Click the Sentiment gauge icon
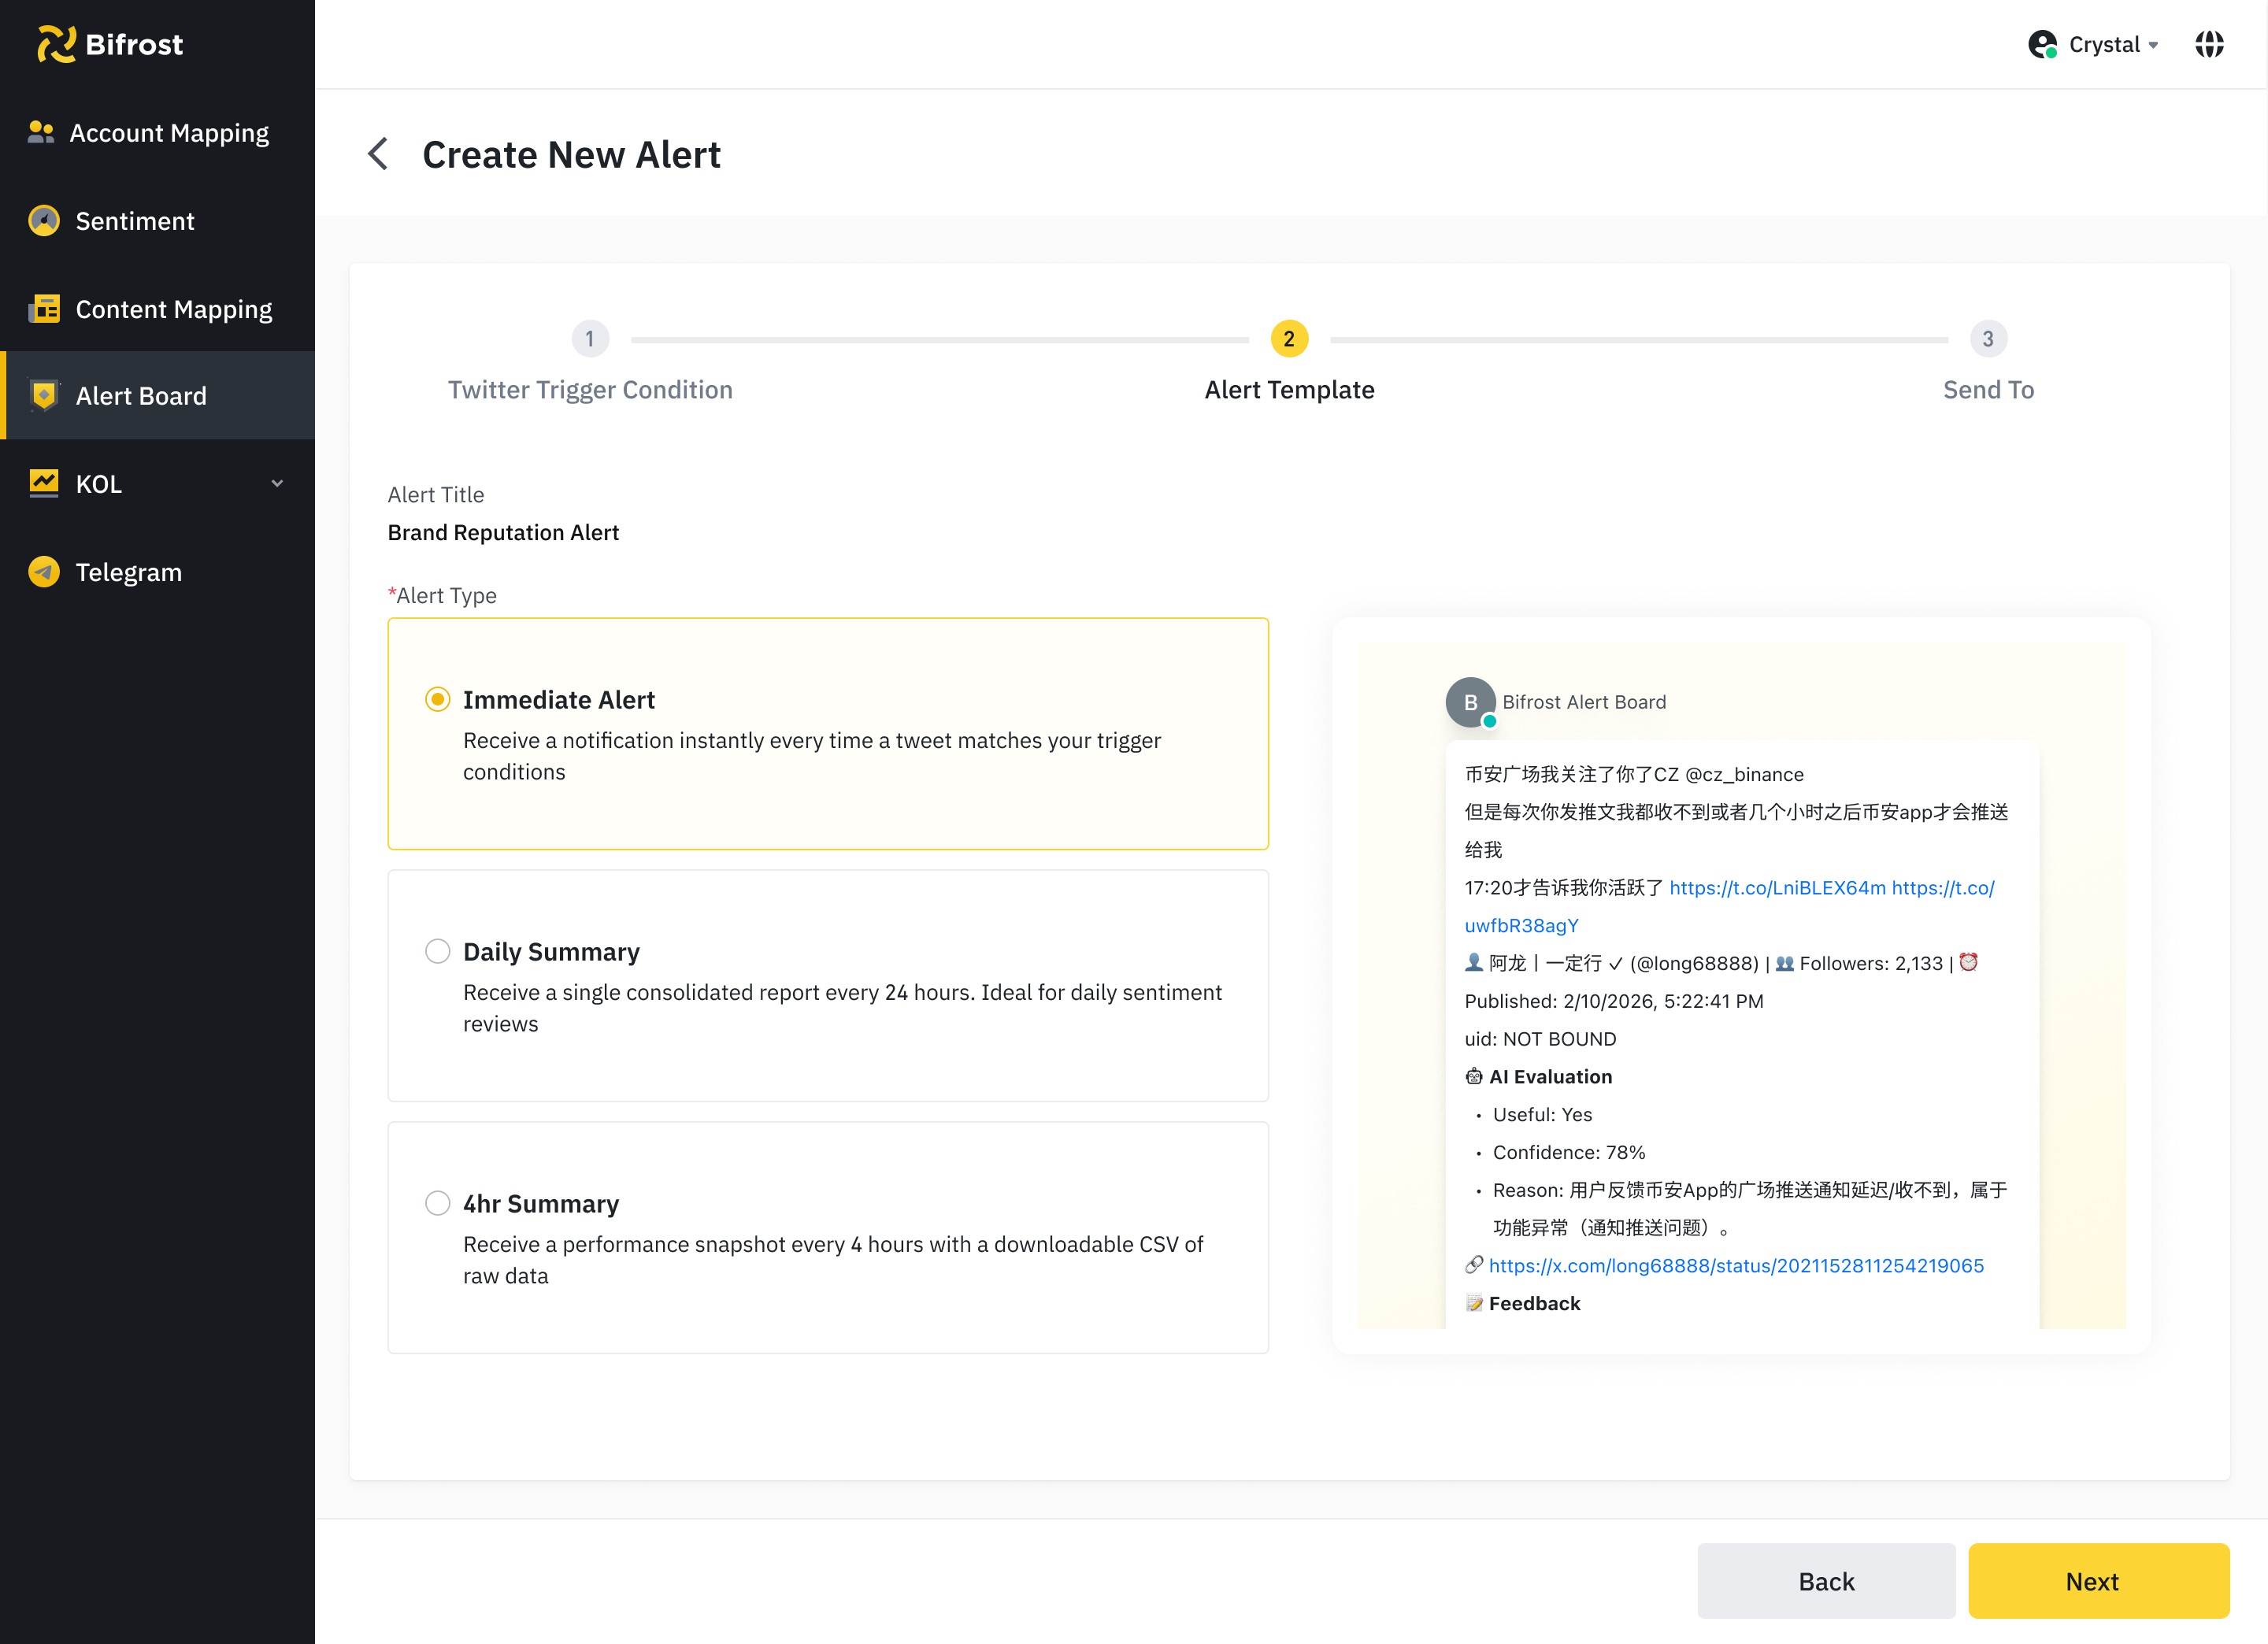 pyautogui.click(x=44, y=221)
